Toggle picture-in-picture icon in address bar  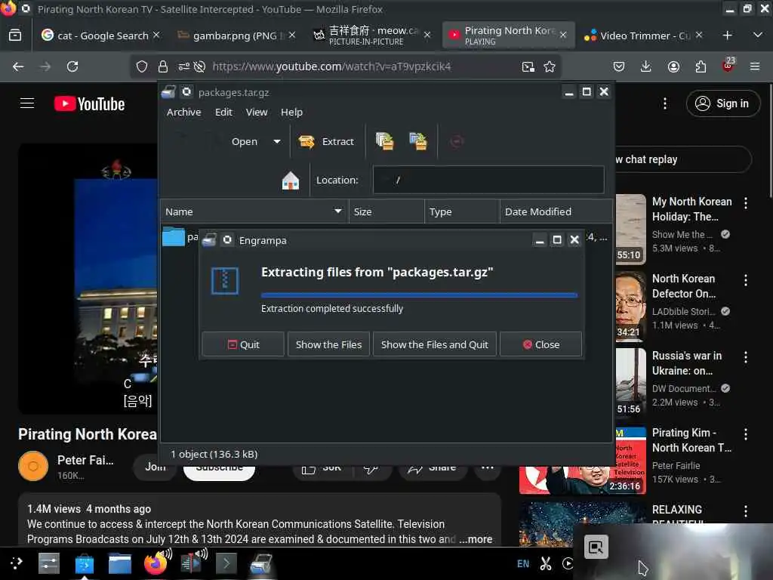(x=528, y=66)
